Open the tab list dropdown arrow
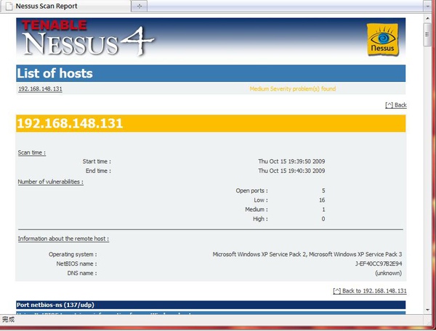The width and height of the screenshot is (436, 331). point(428,6)
